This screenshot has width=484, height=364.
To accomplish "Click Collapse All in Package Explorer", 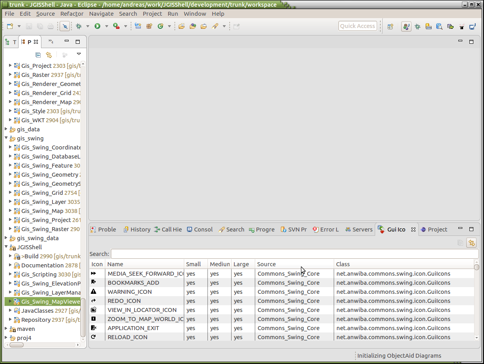I will pos(38,55).
